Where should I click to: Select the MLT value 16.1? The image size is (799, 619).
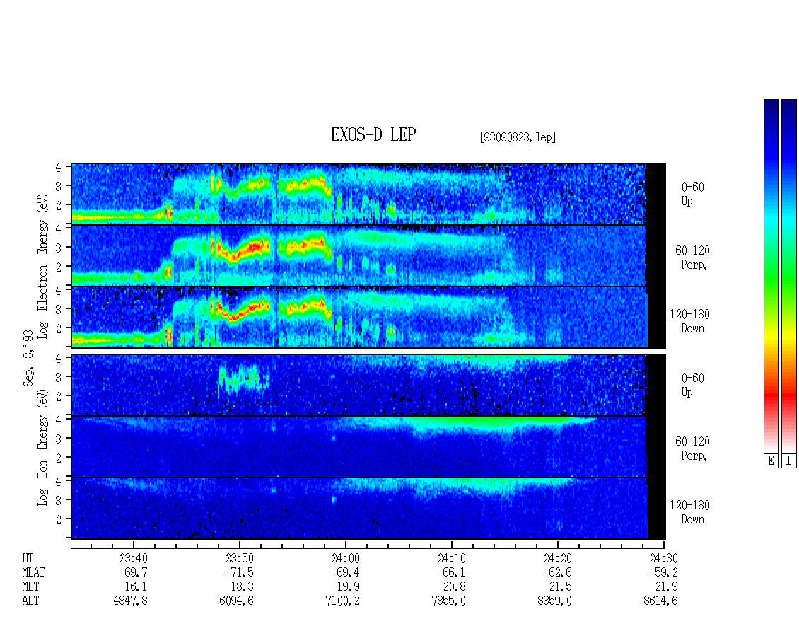coord(136,587)
